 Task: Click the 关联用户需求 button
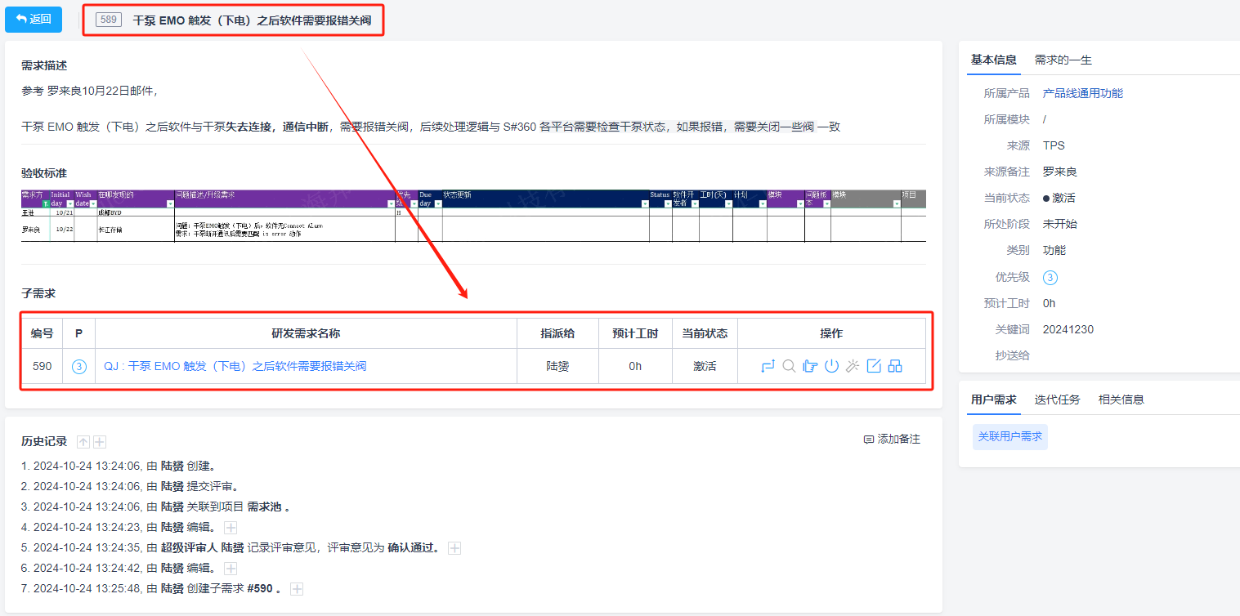(1010, 436)
